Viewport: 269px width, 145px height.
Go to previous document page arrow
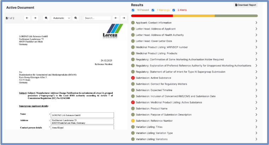27,18
